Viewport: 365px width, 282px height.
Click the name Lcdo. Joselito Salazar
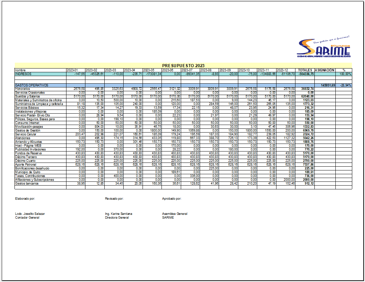tap(30, 213)
